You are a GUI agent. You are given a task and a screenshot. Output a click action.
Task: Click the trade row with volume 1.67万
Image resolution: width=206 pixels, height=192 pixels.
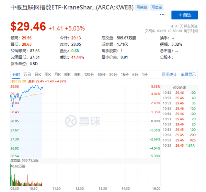179,146
